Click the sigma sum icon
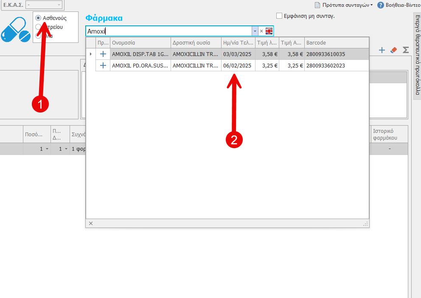The image size is (421, 298). click(x=406, y=50)
